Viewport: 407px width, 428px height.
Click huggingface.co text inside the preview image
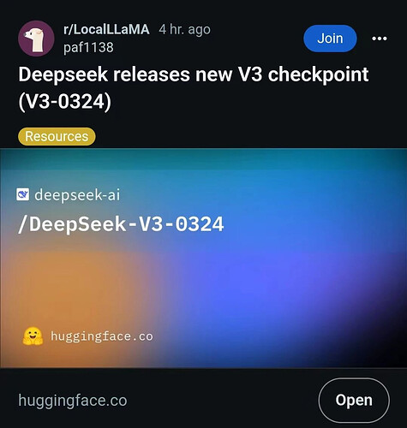coord(102,336)
